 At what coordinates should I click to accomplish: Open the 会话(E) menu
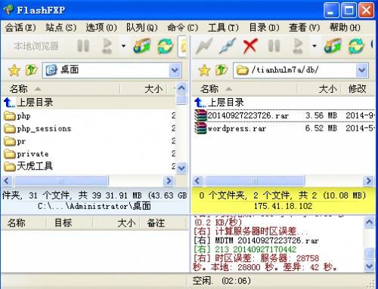tap(20, 27)
